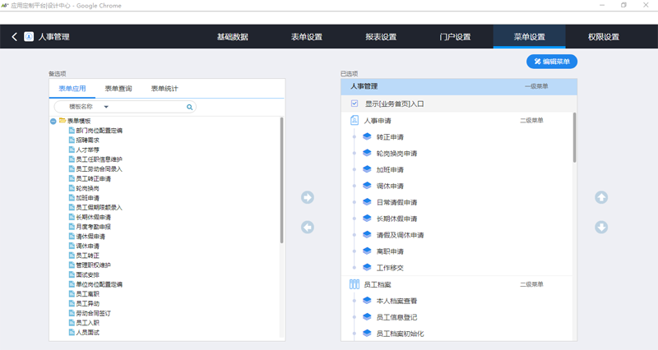Click the 员工档案 menu group icon
Image resolution: width=658 pixels, height=350 pixels.
[x=355, y=284]
